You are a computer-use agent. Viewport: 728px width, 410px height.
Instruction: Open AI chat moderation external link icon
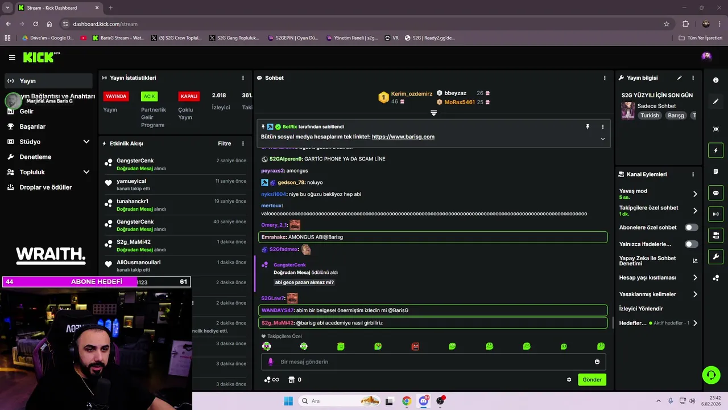click(x=695, y=261)
